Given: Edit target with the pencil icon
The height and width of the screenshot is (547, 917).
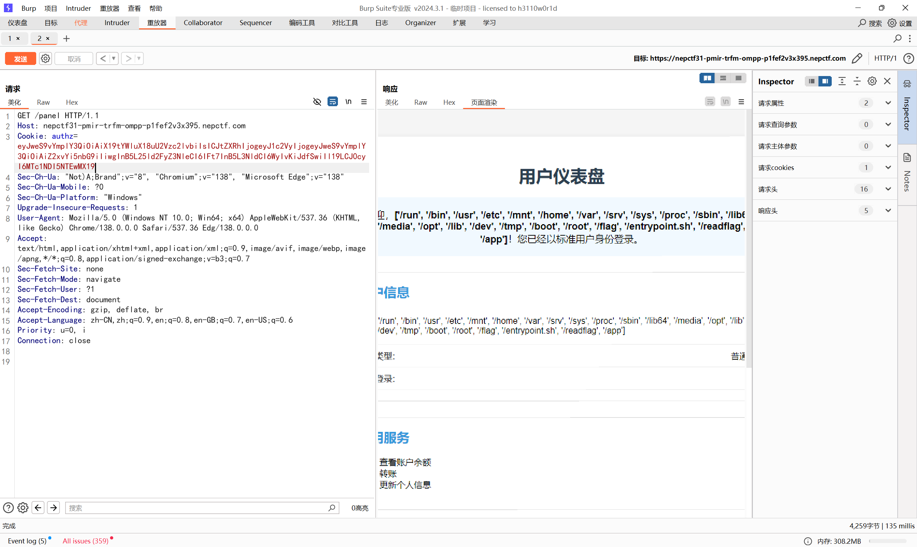Looking at the screenshot, I should [x=857, y=58].
